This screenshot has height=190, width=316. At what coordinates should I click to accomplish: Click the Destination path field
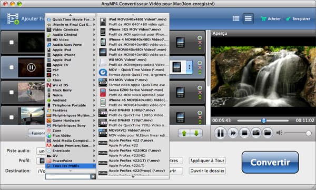[x=41, y=171]
